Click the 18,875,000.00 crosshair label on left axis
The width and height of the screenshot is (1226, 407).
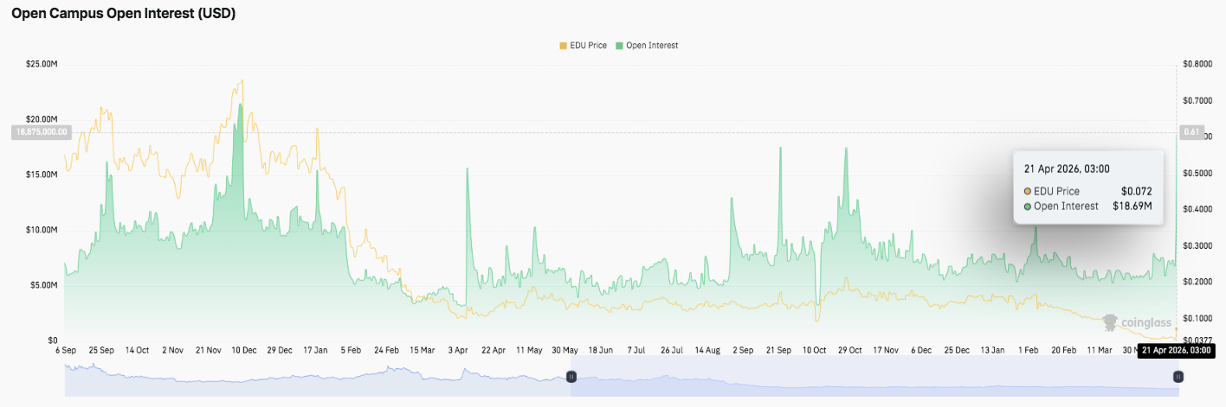click(35, 132)
